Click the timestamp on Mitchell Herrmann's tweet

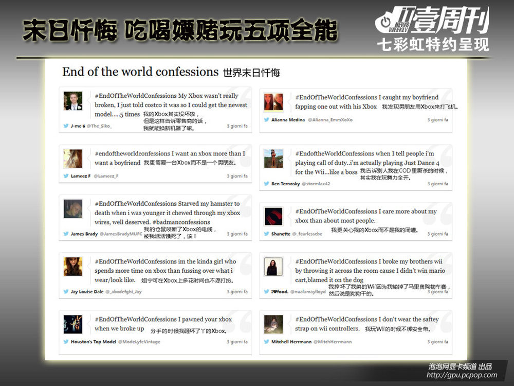(437, 342)
